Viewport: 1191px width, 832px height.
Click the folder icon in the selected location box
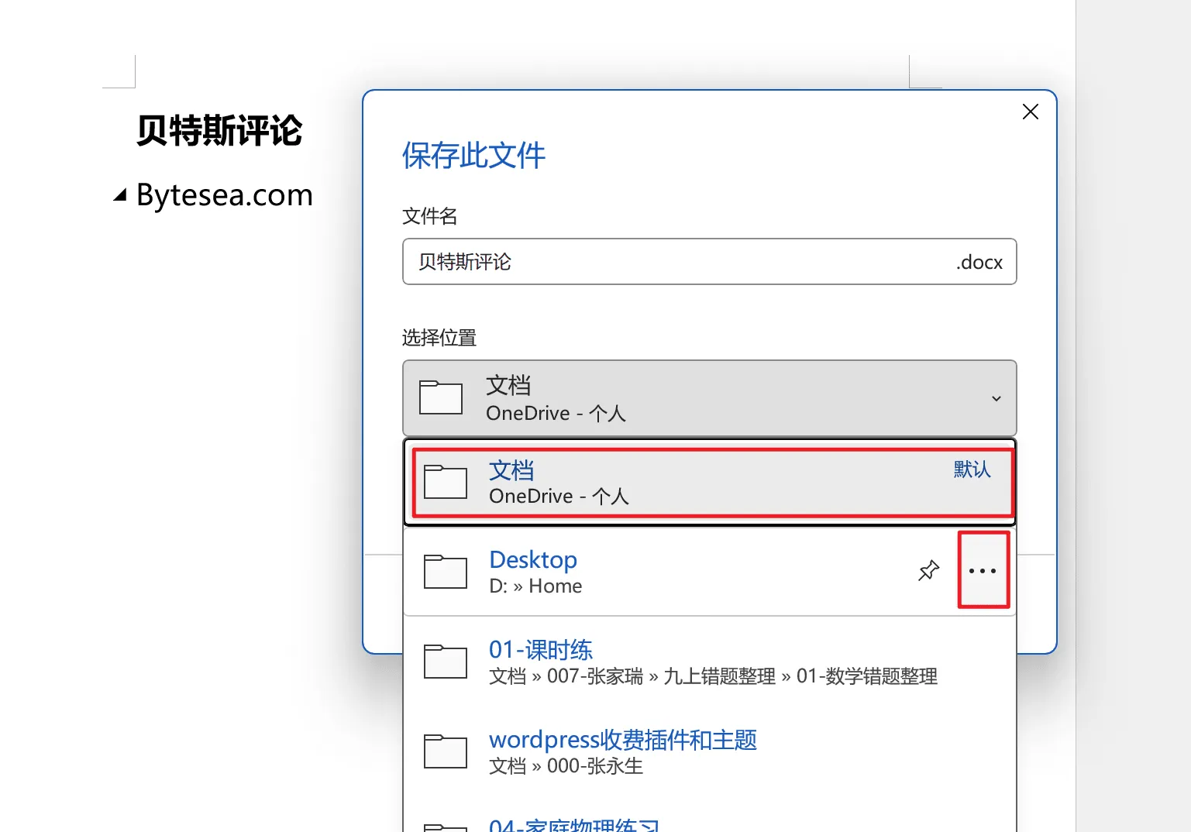(440, 397)
